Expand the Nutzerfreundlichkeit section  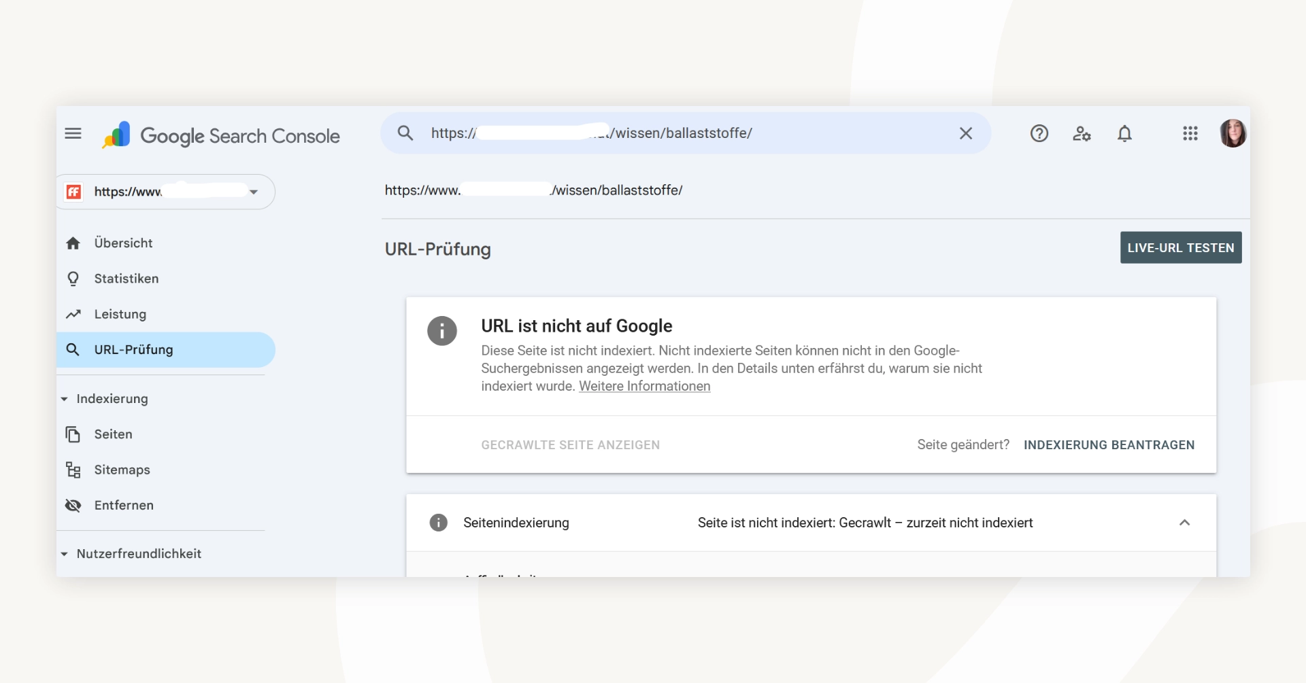tap(65, 554)
